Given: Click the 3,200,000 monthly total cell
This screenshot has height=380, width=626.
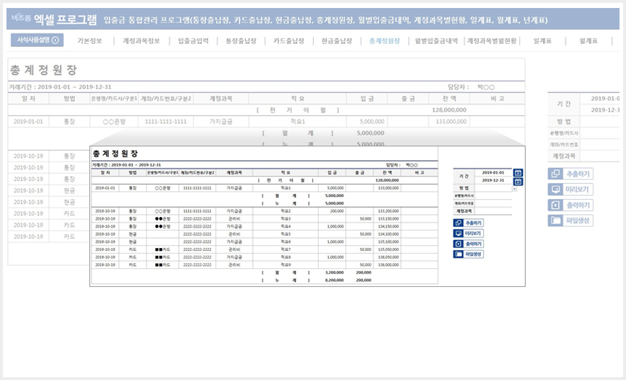Looking at the screenshot, I should [x=335, y=273].
